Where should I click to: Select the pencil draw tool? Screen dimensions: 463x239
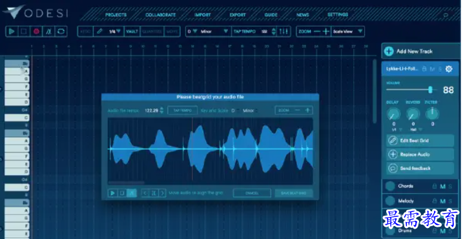[100, 31]
